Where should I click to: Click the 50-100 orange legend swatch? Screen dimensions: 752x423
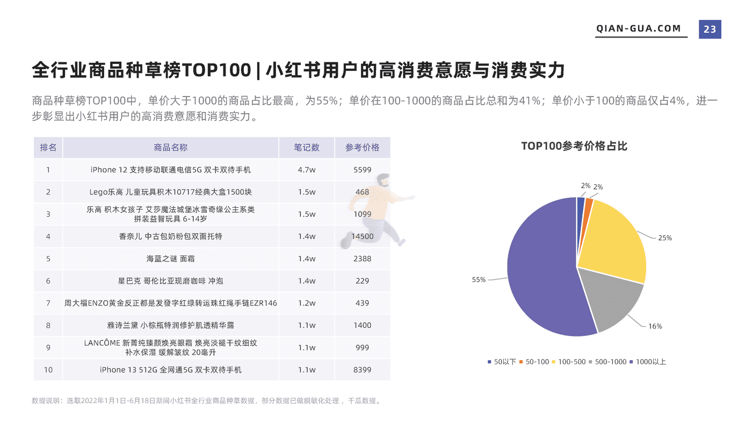click(x=521, y=362)
